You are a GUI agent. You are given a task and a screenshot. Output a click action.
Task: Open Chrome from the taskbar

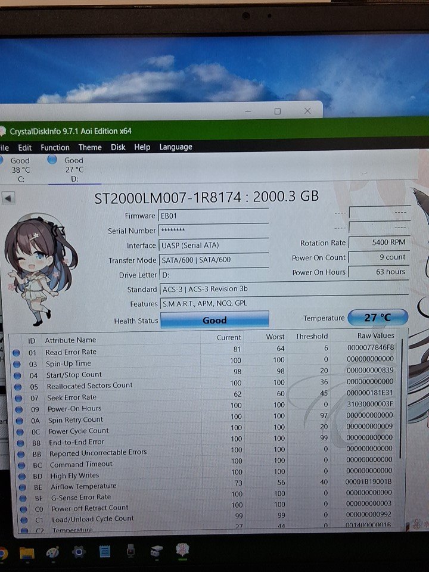click(2, 553)
